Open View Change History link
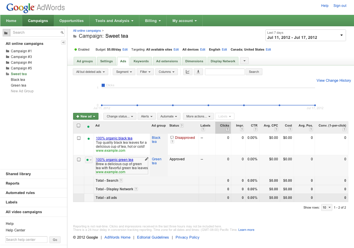354x248 pixels. (x=334, y=81)
